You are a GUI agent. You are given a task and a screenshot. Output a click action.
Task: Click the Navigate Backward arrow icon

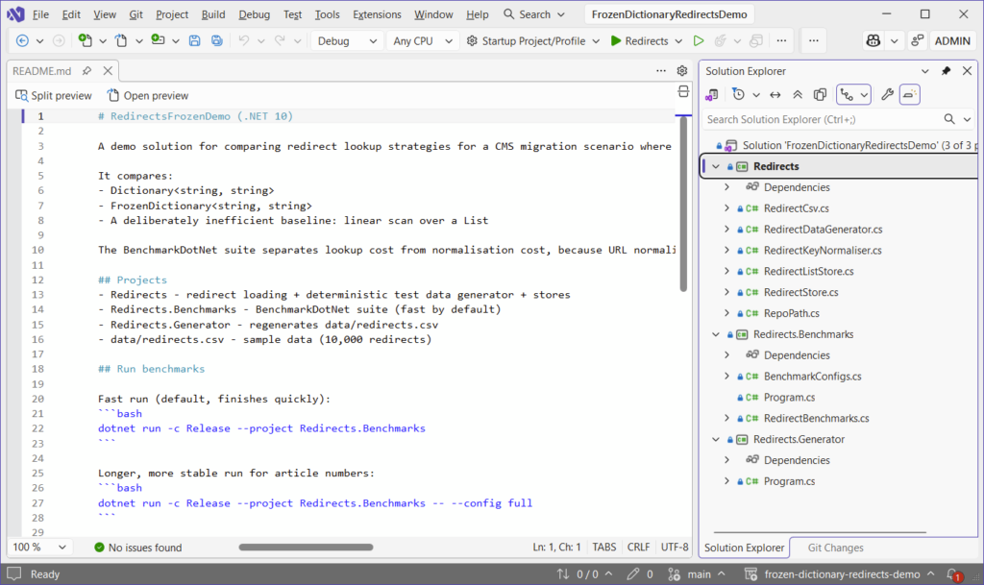pyautogui.click(x=21, y=40)
